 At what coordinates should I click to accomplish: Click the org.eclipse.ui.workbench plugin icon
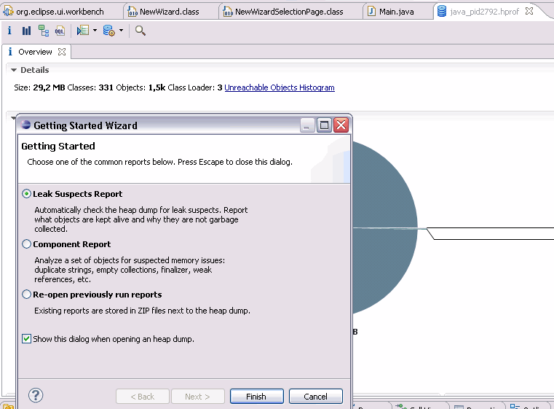[x=9, y=12]
